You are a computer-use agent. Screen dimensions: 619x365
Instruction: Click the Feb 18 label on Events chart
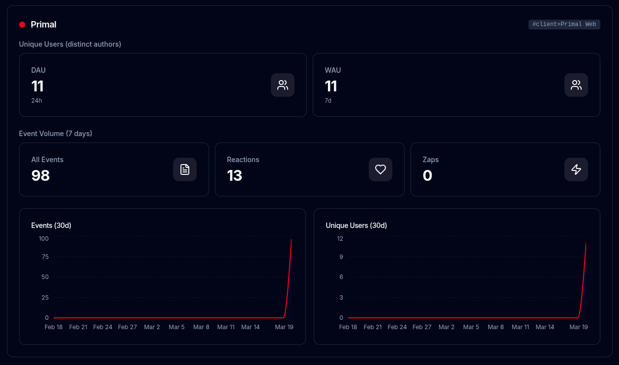(54, 327)
